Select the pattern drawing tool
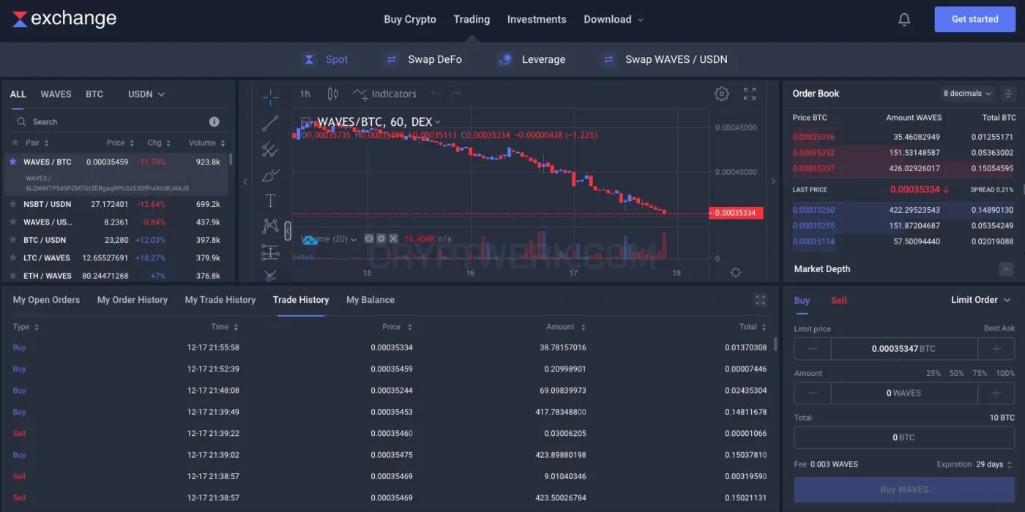 click(270, 227)
